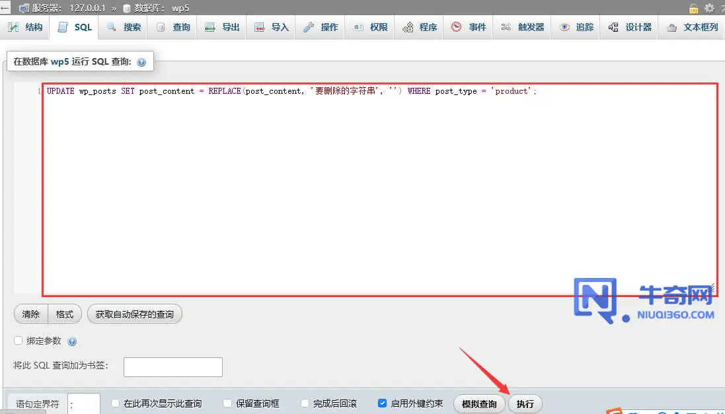This screenshot has height=414, width=725.
Task: Toggle the 启用外键约束 checkbox
Action: point(382,403)
